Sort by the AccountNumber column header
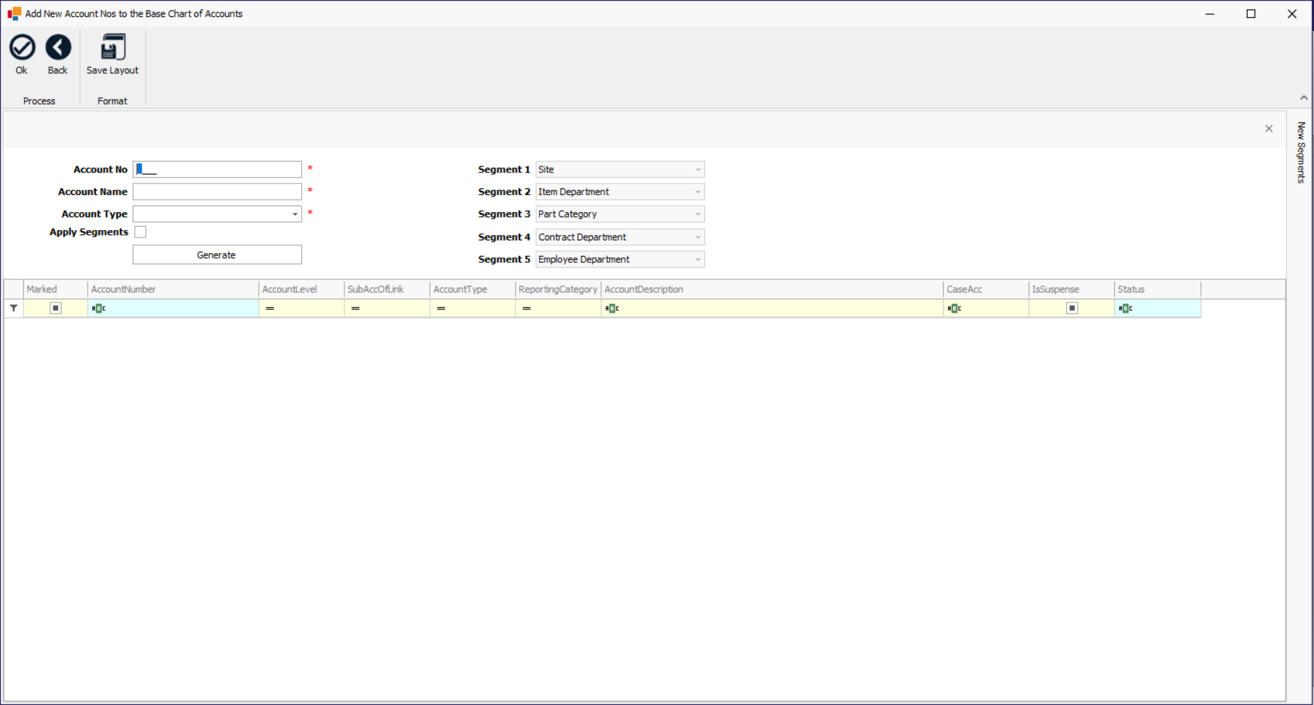The image size is (1314, 705). coord(173,290)
